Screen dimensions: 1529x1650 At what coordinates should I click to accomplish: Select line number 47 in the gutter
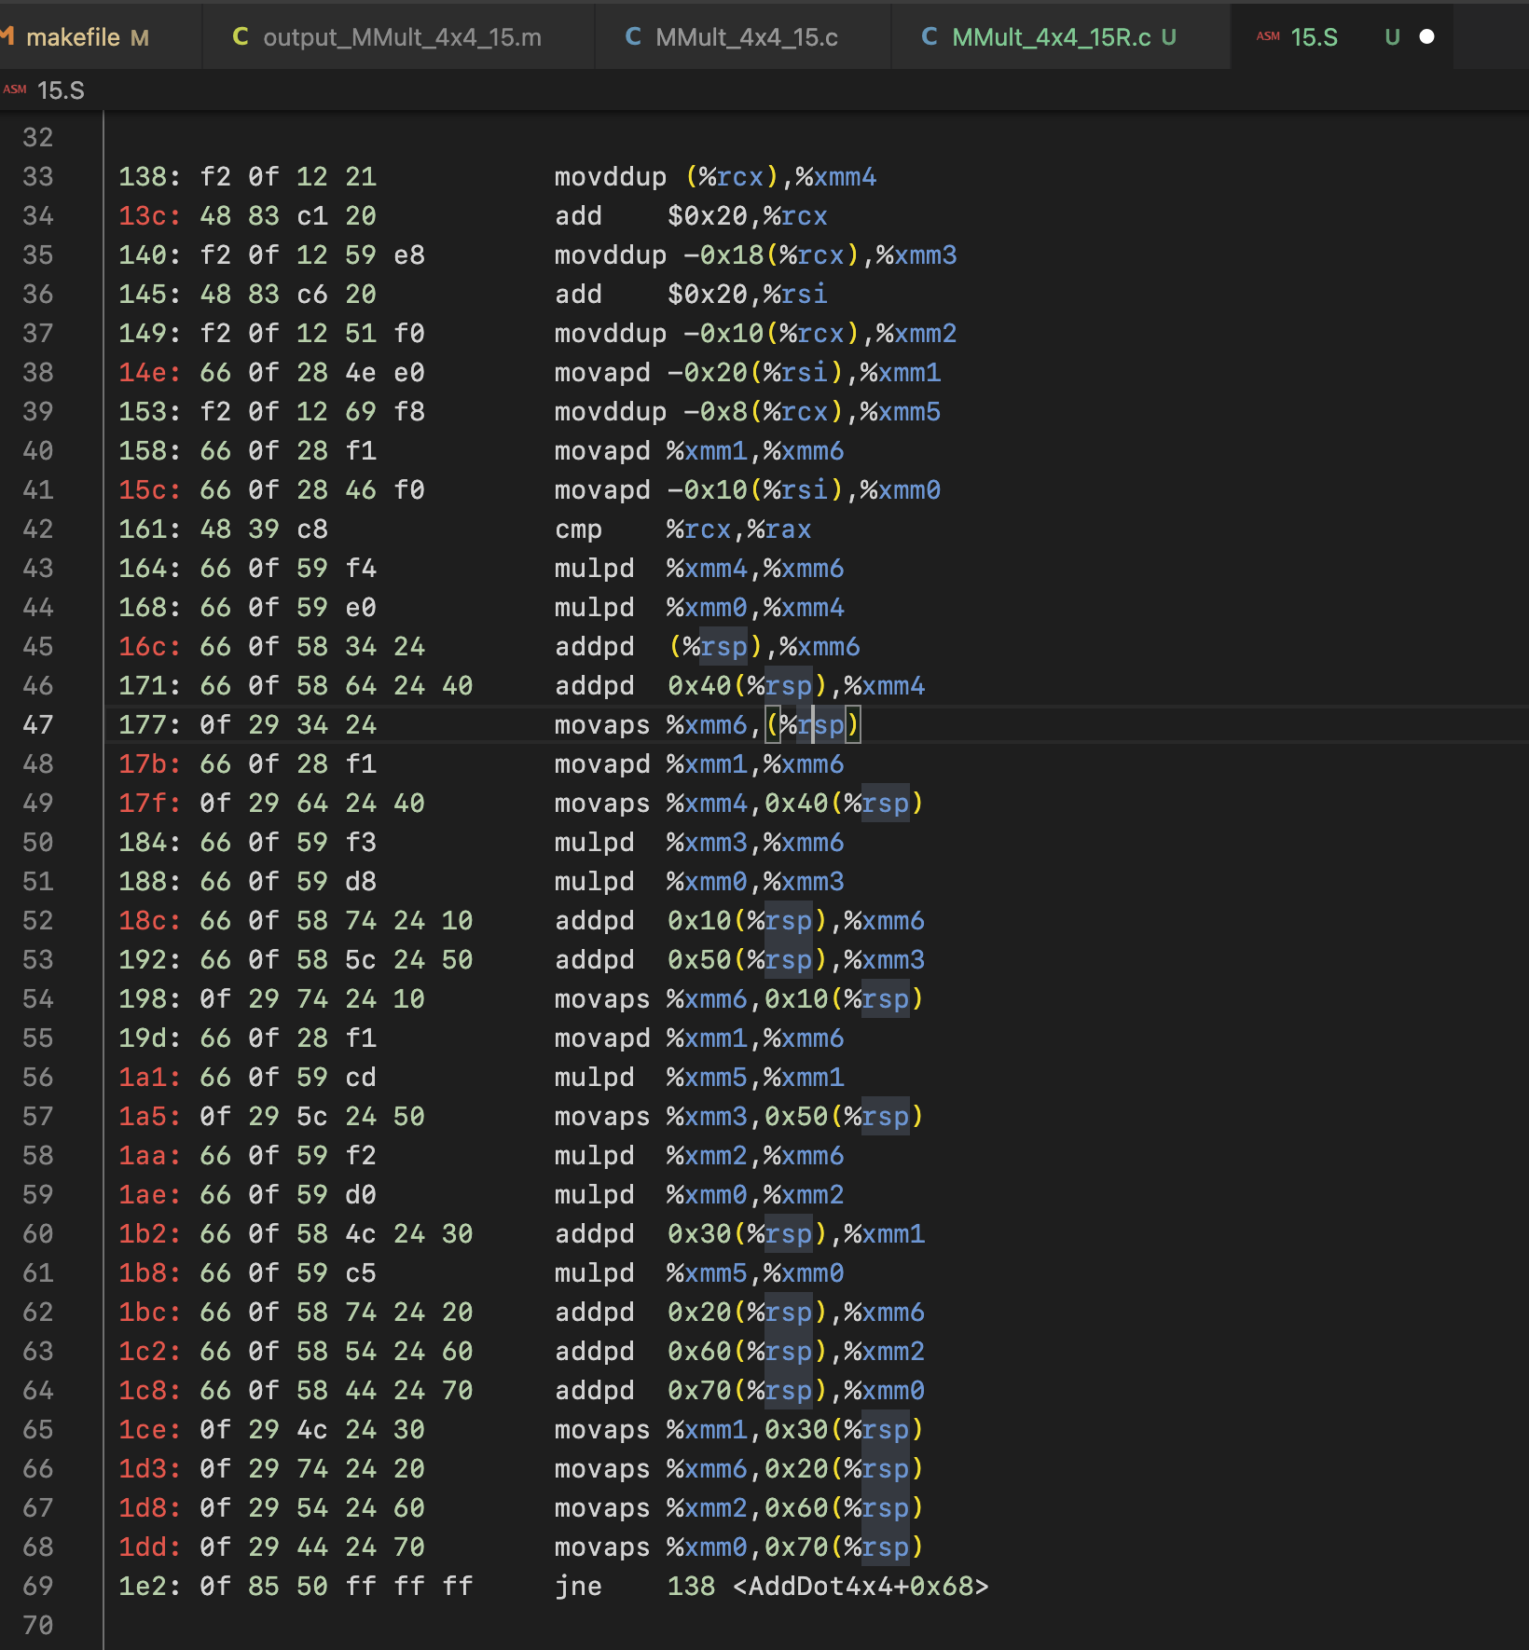coord(38,725)
